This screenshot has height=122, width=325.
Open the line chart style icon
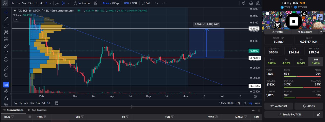[58, 3]
